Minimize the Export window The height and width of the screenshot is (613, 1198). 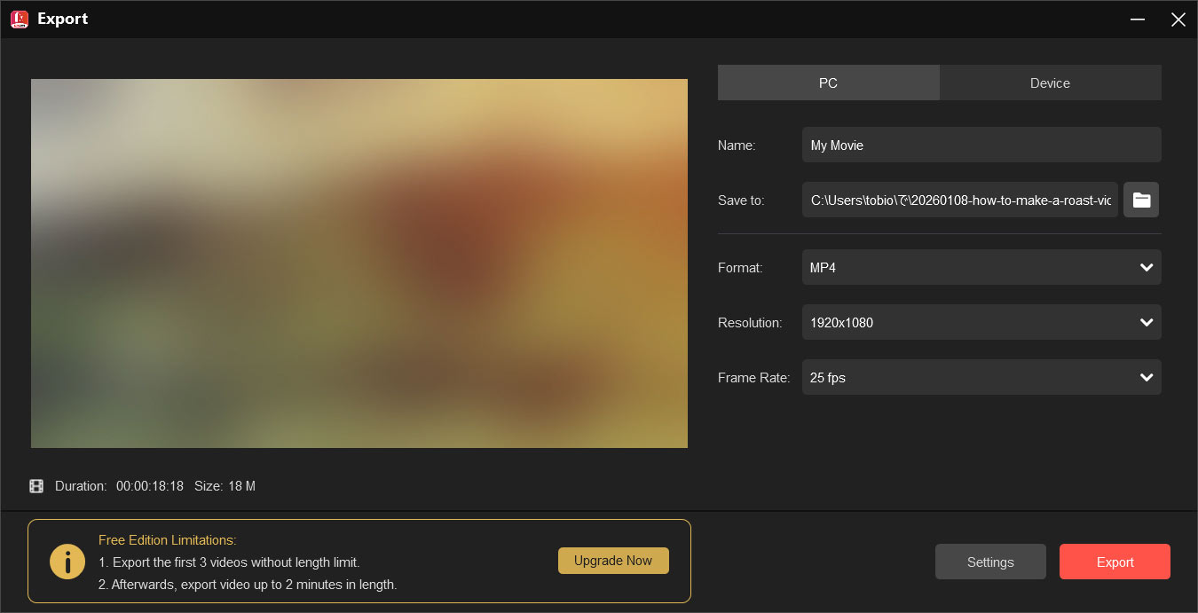point(1138,19)
